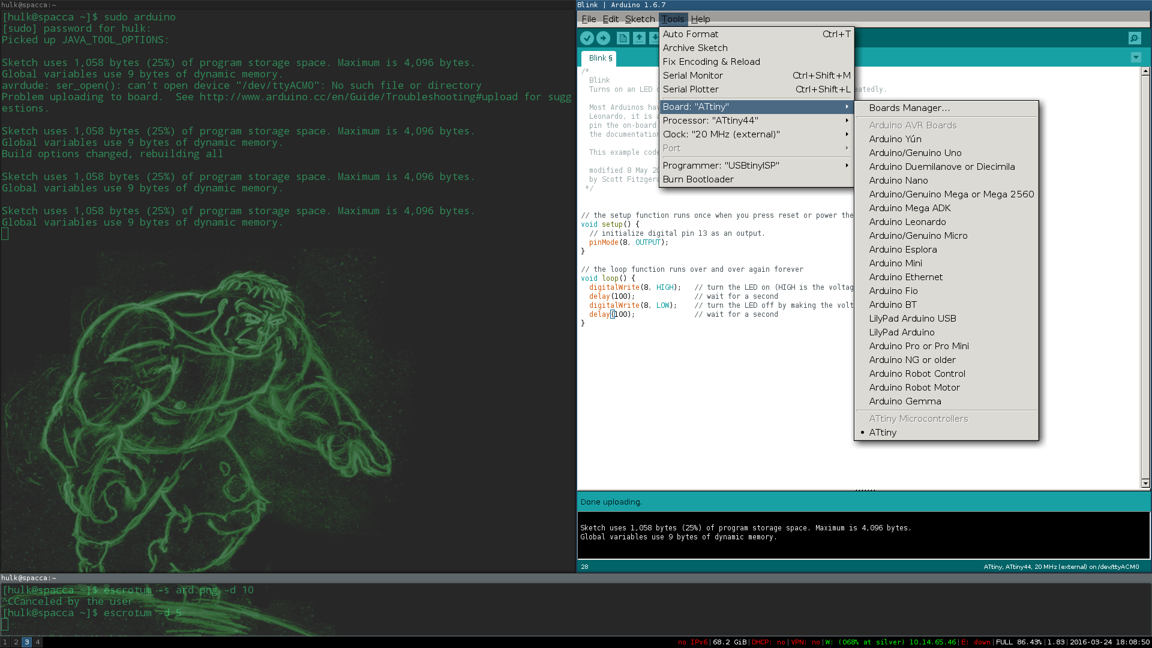Open the Serial Monitor magnifier icon
The width and height of the screenshot is (1152, 648).
click(x=1134, y=38)
